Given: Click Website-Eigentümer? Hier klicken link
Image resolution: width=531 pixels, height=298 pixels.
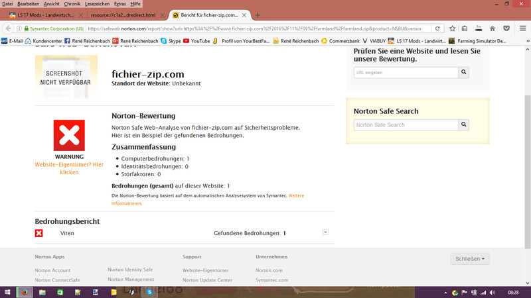Looking at the screenshot, I should [69, 168].
